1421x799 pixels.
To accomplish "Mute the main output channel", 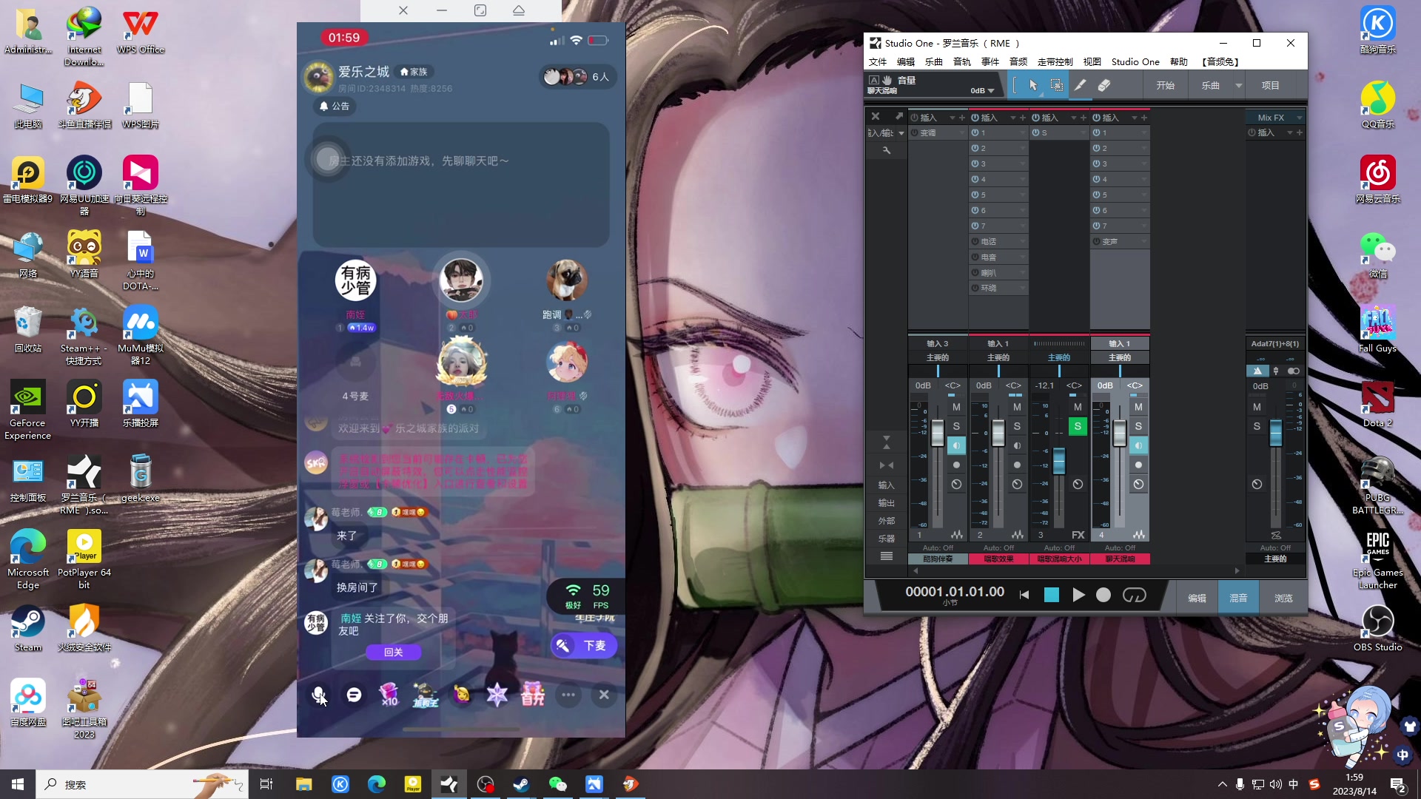I will [1257, 407].
